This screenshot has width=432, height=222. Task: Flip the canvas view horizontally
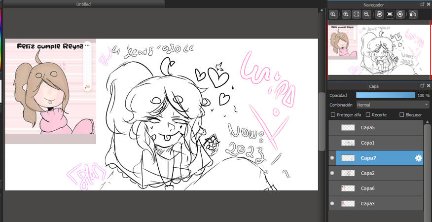click(413, 14)
